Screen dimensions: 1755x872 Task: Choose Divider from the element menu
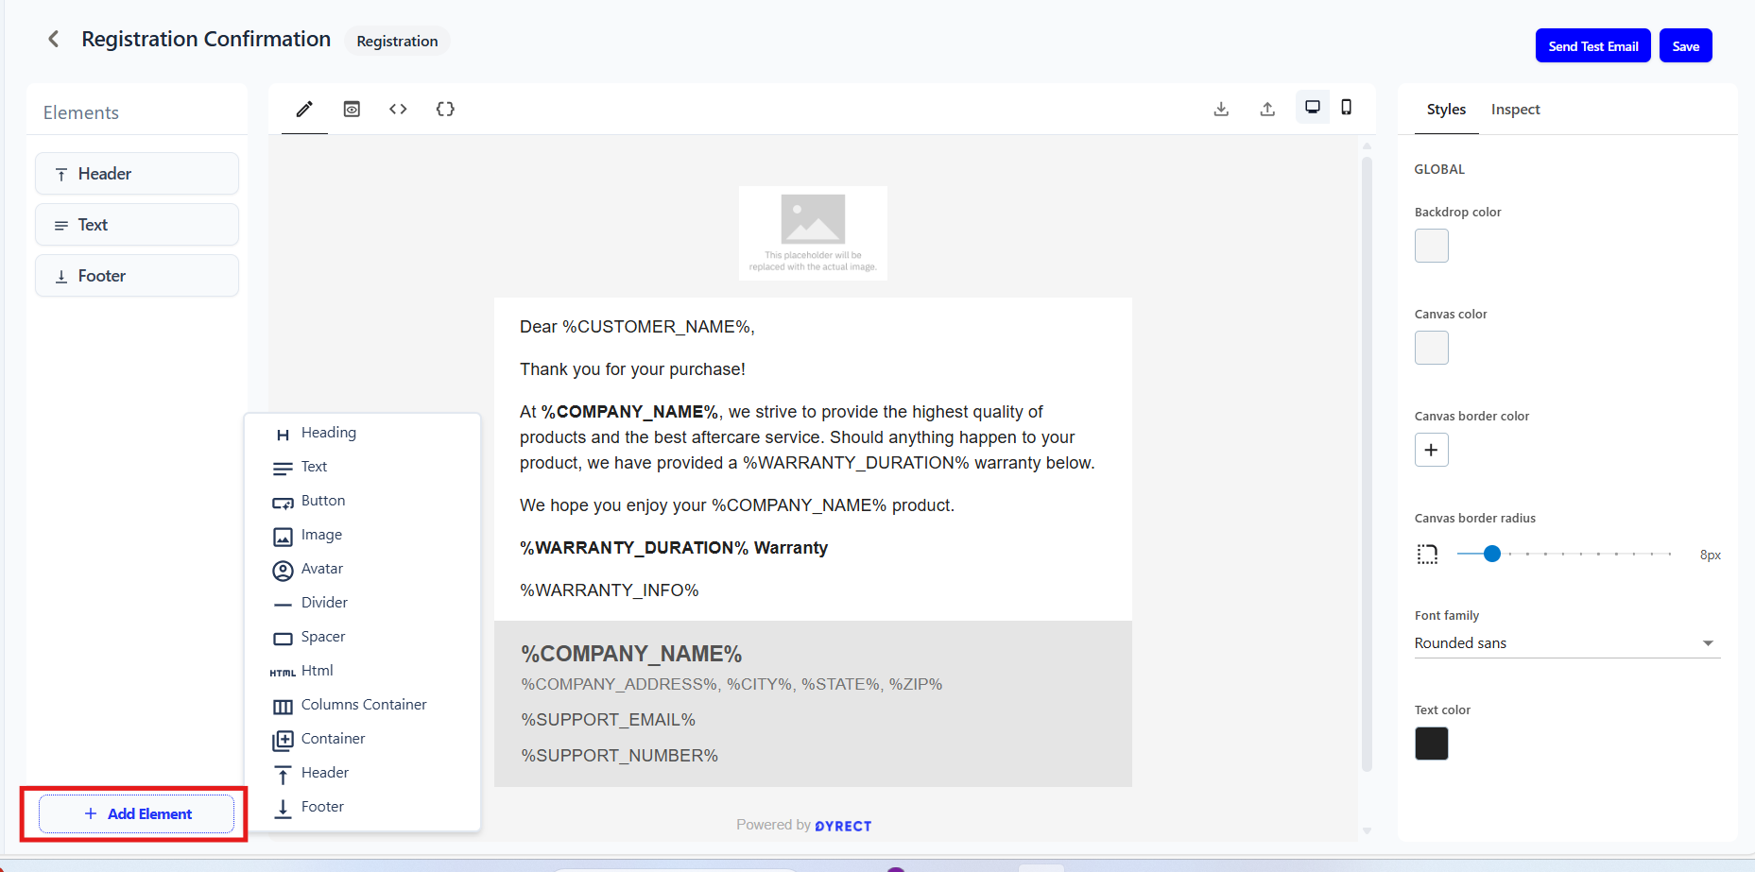click(x=323, y=603)
